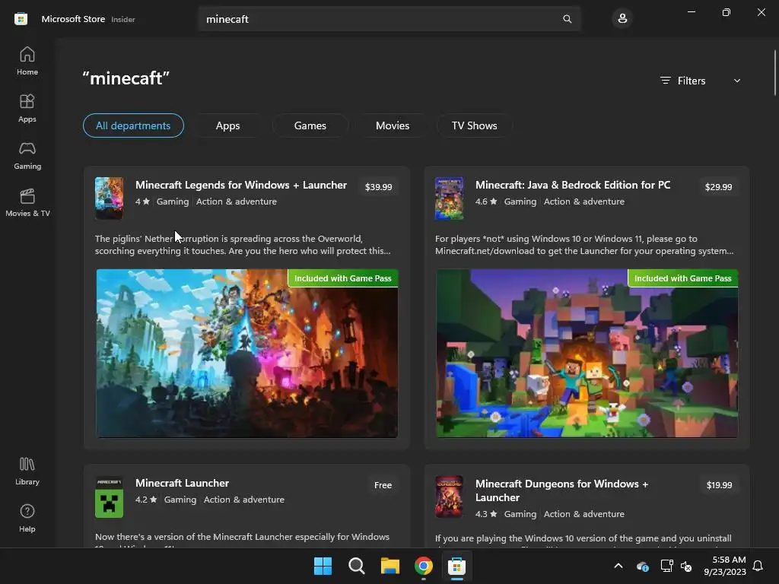Open the notification bell in tray
This screenshot has height=584, width=779.
pyautogui.click(x=758, y=566)
